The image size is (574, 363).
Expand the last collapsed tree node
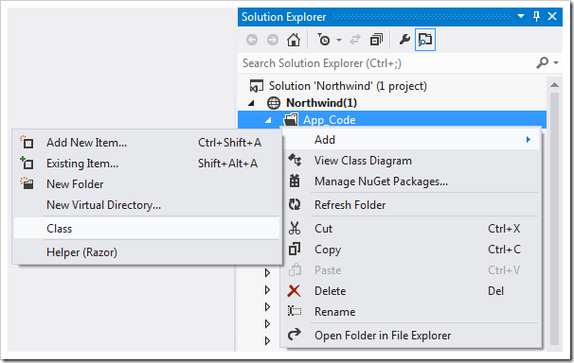click(x=268, y=340)
